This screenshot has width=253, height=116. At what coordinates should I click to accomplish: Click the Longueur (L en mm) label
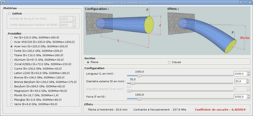pyautogui.click(x=100, y=74)
